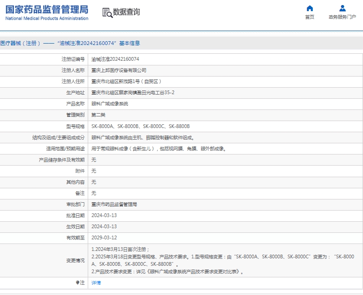Click the 适用范围/预期用途 label
363x295 pixels.
pos(65,148)
